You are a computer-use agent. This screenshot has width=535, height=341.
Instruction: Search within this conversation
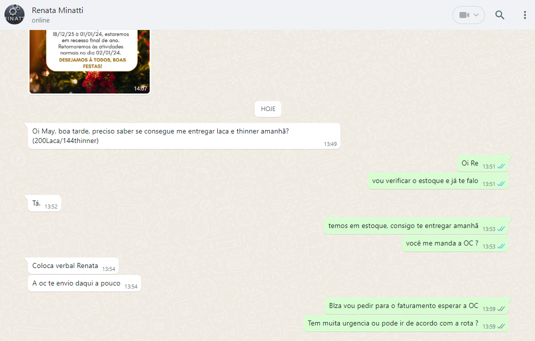click(x=499, y=15)
